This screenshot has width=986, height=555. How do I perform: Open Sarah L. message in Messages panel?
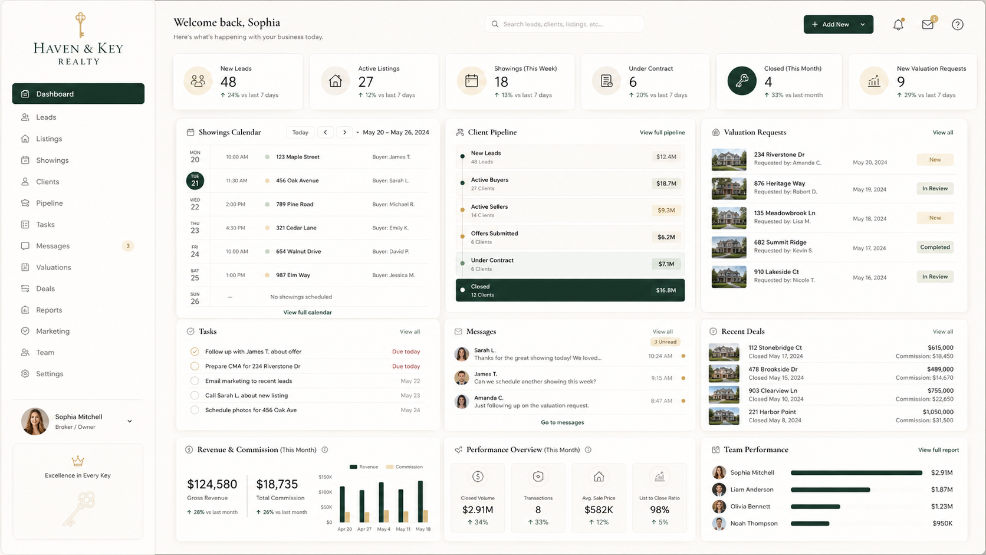tap(570, 354)
